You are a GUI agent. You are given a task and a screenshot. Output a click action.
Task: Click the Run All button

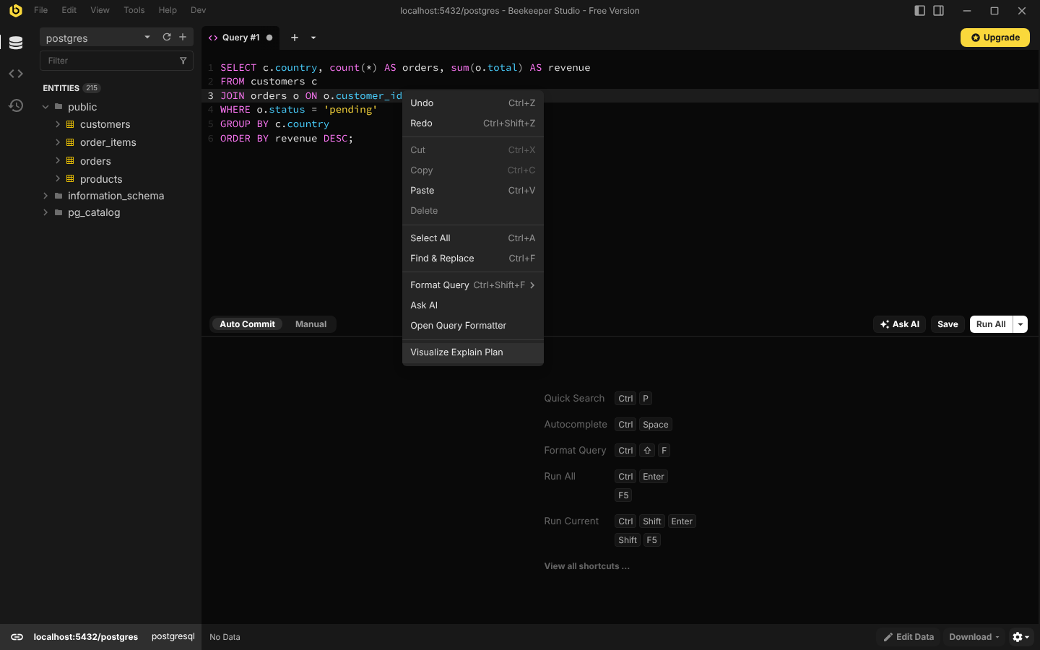[x=991, y=324]
